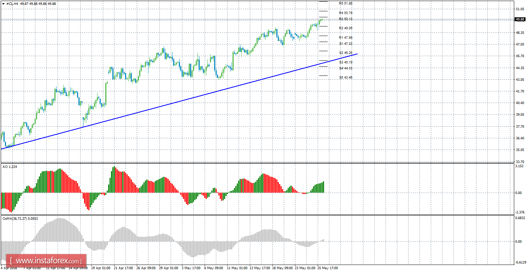The image size is (528, 272).
Task: Select the 6 May 09:00 time label
Action: [213, 268]
